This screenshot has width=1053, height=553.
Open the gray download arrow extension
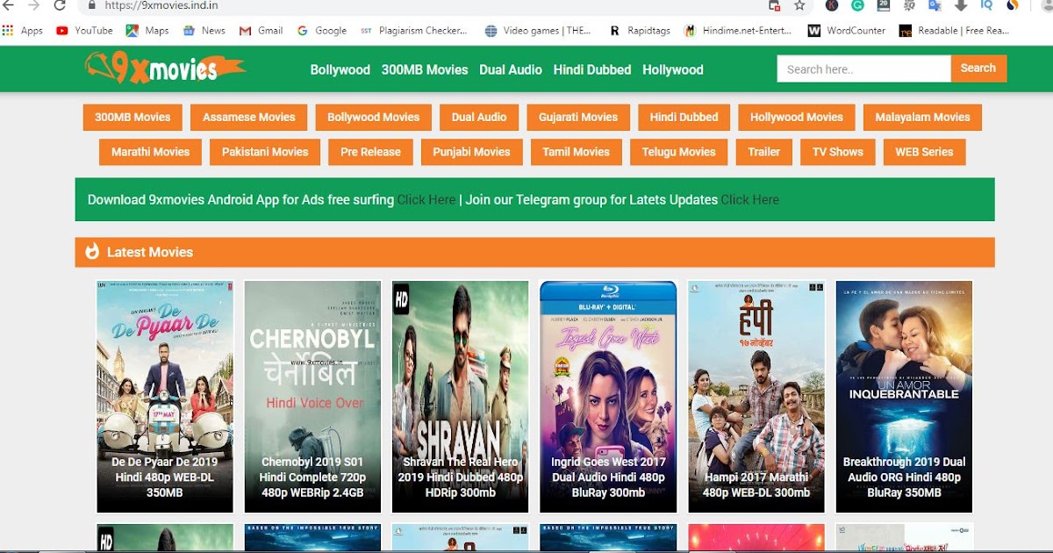(x=961, y=5)
